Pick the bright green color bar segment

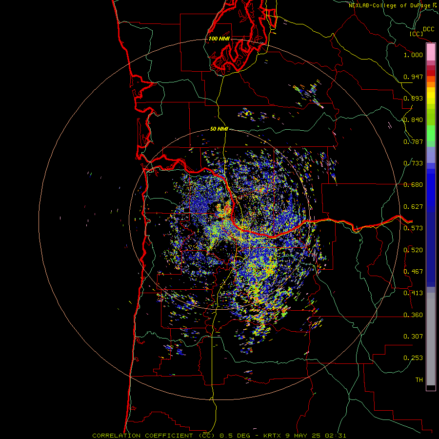click(431, 133)
